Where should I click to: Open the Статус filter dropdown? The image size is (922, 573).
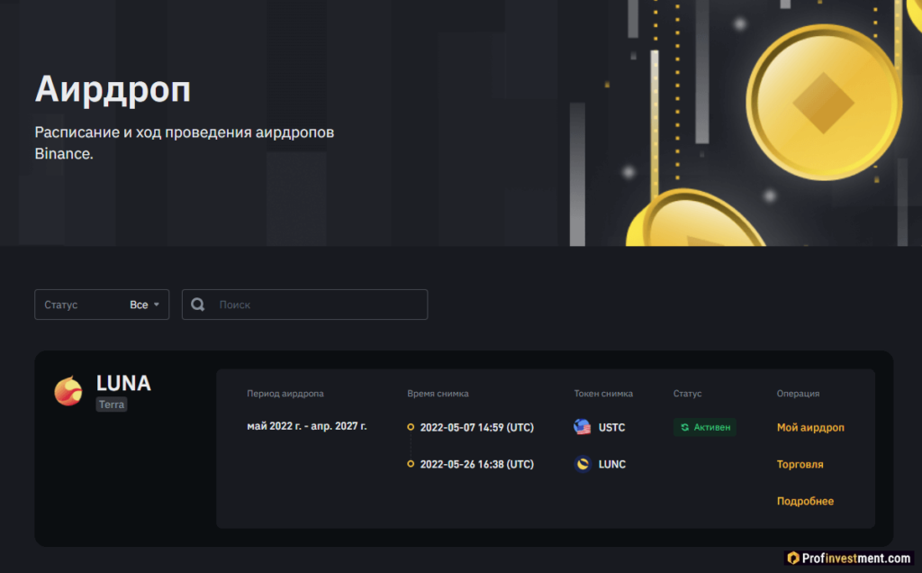point(101,305)
